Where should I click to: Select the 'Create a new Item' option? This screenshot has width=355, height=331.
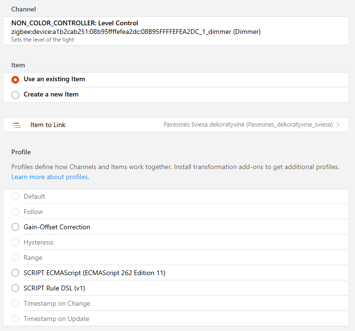15,95
